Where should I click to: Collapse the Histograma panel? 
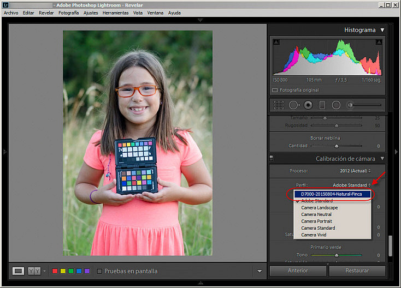click(382, 30)
